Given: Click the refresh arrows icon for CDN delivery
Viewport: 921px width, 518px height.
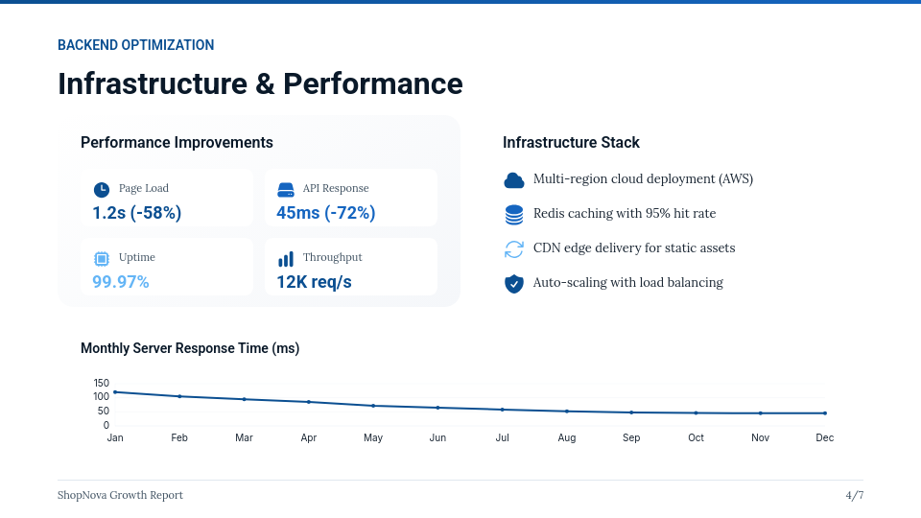Looking at the screenshot, I should 514,248.
